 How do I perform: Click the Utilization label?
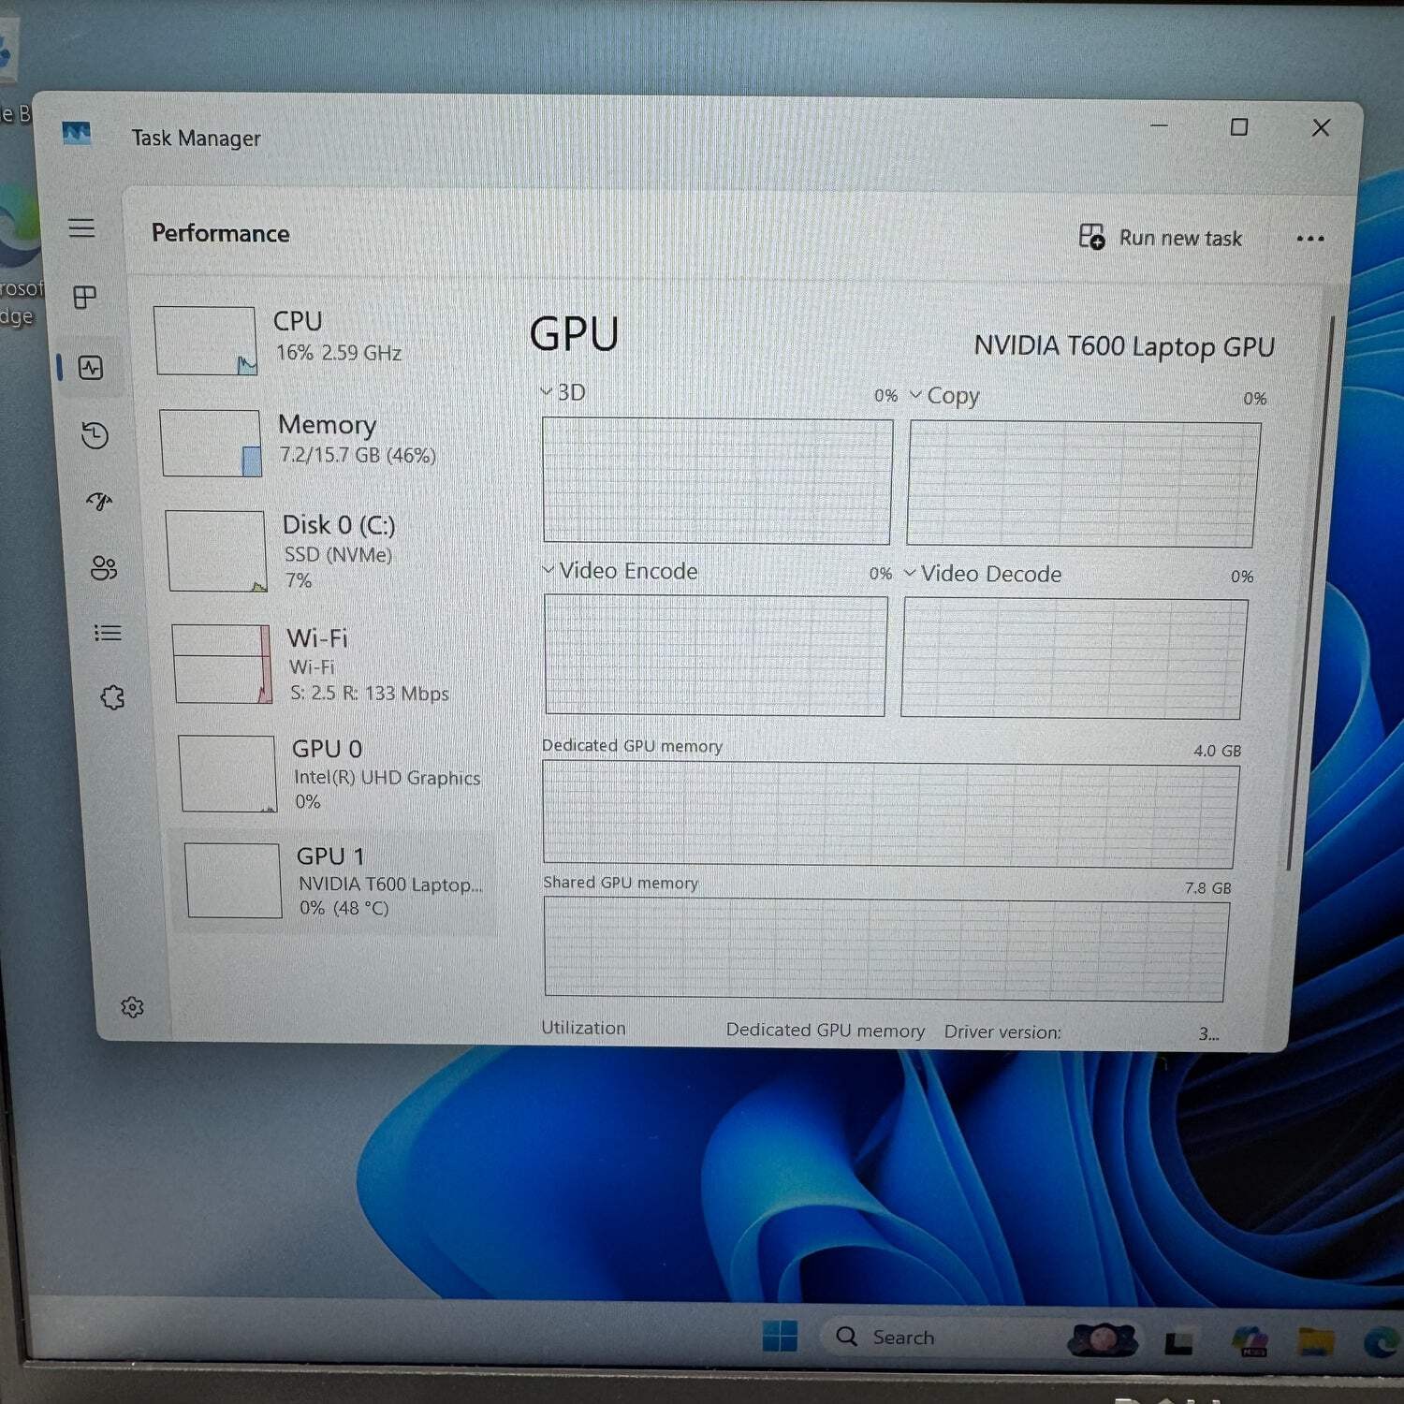[583, 1028]
